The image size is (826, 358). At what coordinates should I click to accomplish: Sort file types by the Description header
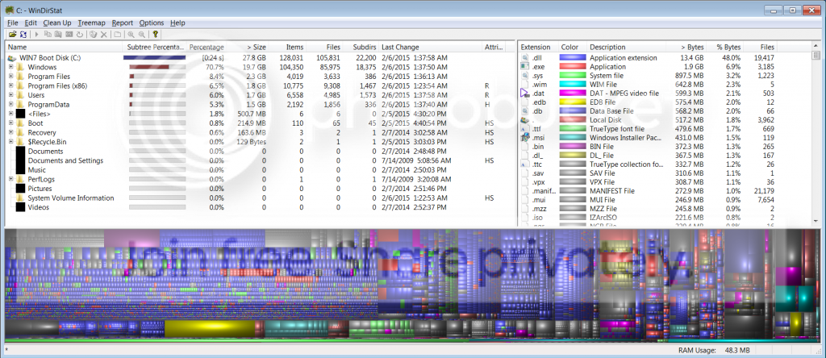pos(626,48)
